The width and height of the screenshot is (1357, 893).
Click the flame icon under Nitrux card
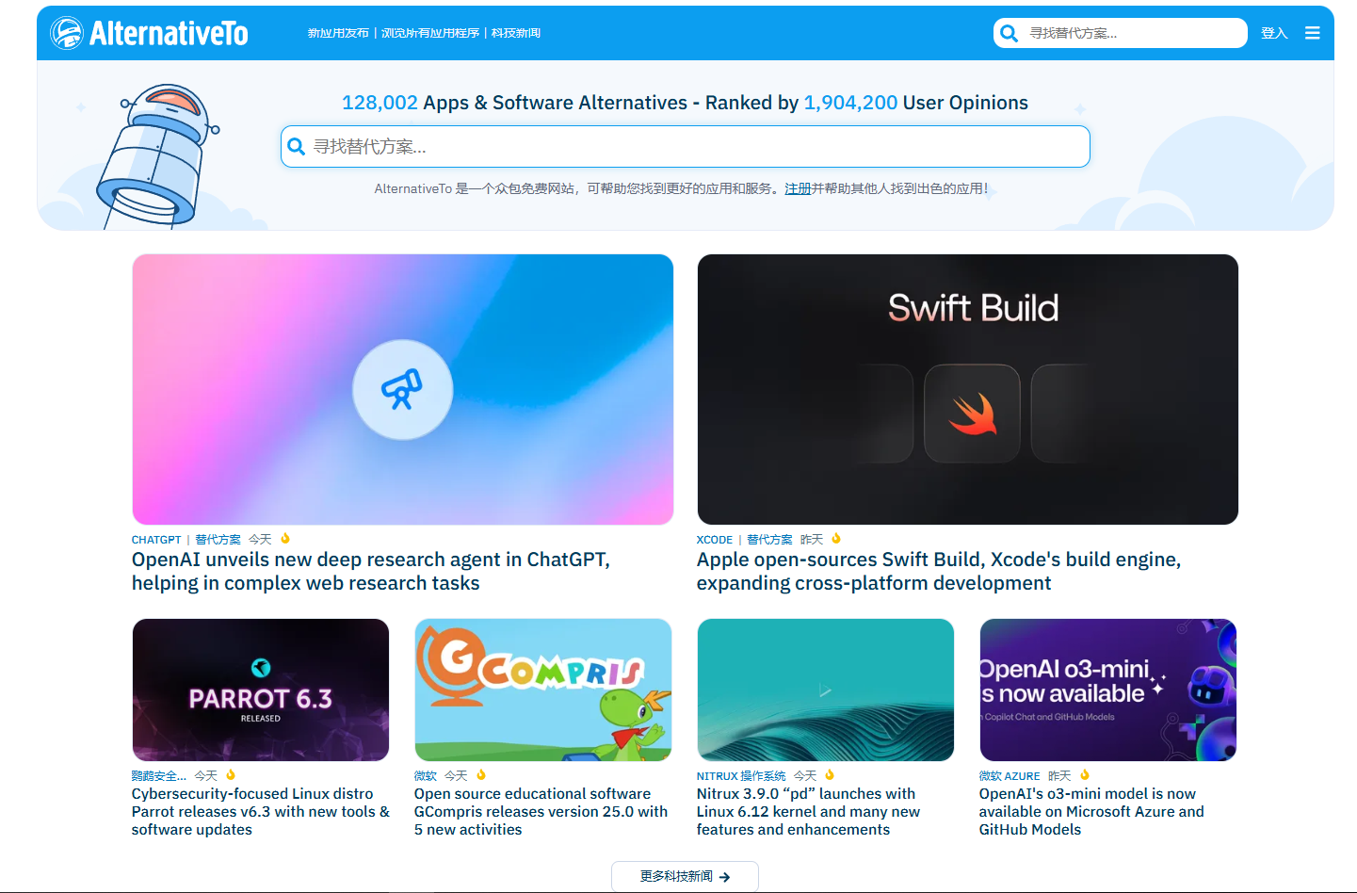(830, 775)
